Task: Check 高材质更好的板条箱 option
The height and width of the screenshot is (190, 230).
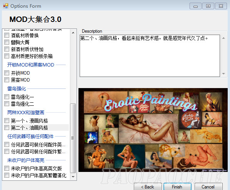Action: 7,56
